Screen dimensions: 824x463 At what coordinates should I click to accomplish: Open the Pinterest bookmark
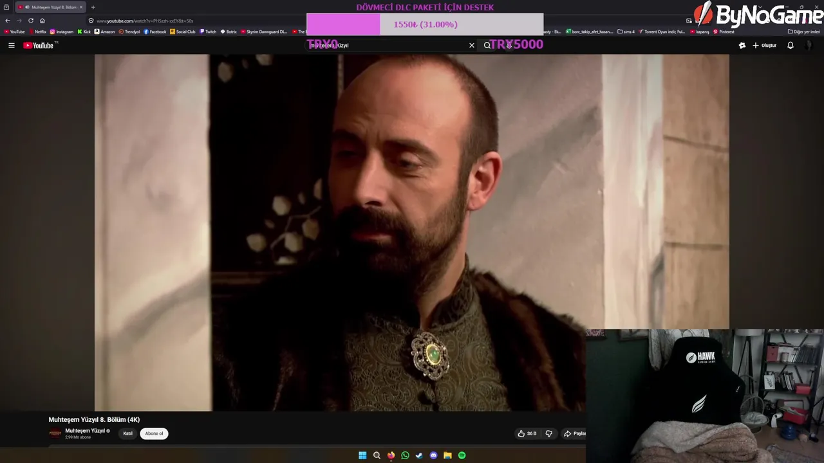point(724,32)
